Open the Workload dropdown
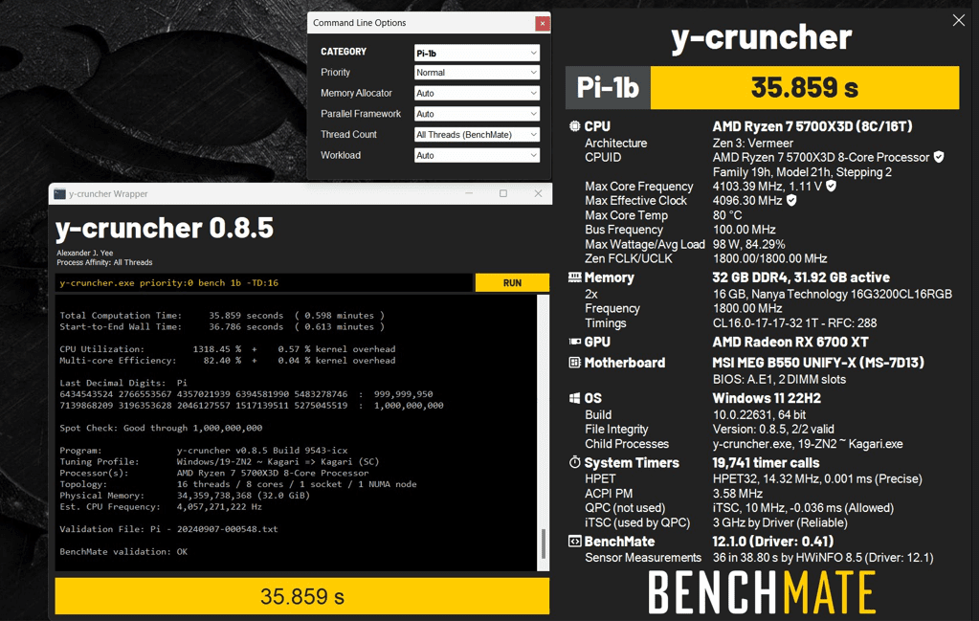 pos(477,155)
